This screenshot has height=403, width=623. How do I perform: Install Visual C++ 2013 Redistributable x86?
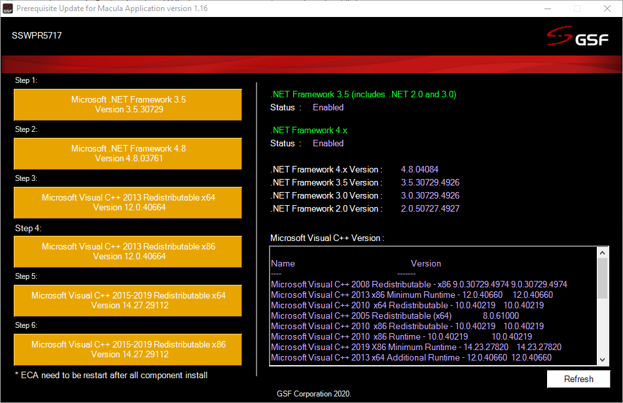click(x=128, y=251)
